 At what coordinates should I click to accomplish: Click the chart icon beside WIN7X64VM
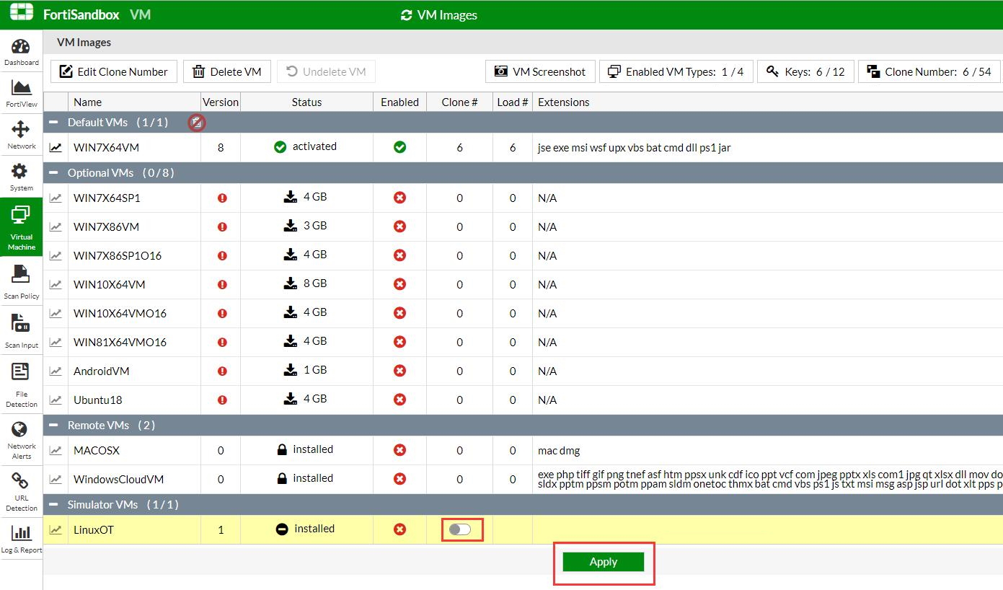click(56, 148)
